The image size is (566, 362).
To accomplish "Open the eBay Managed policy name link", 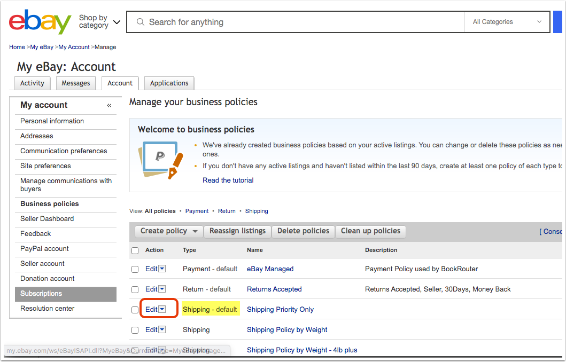I will (x=270, y=269).
